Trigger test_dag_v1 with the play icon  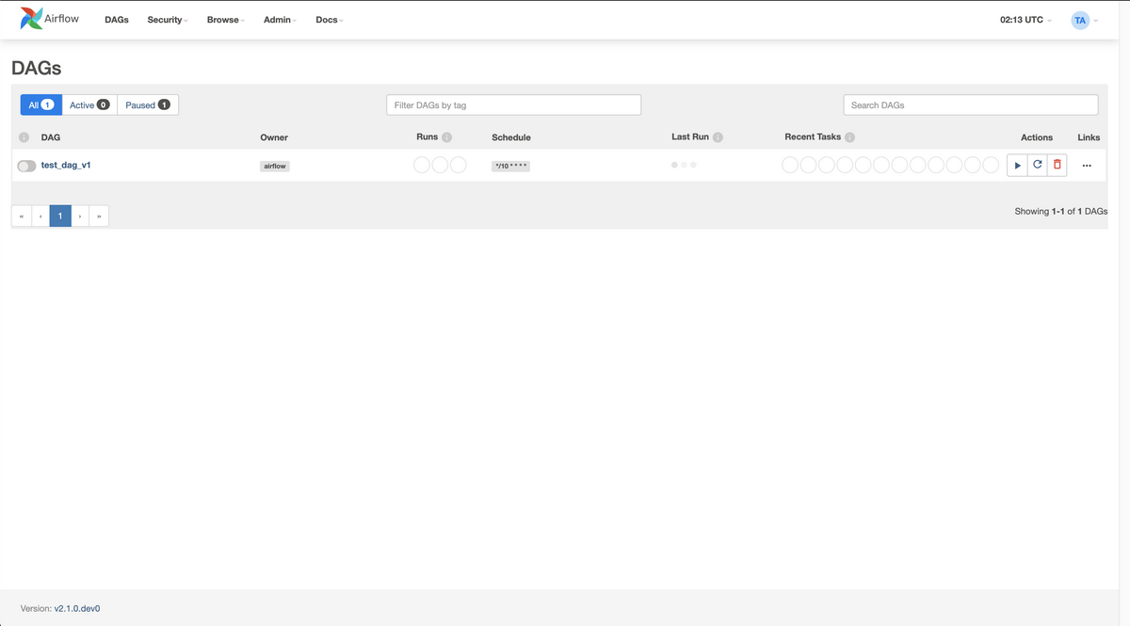pos(1017,165)
